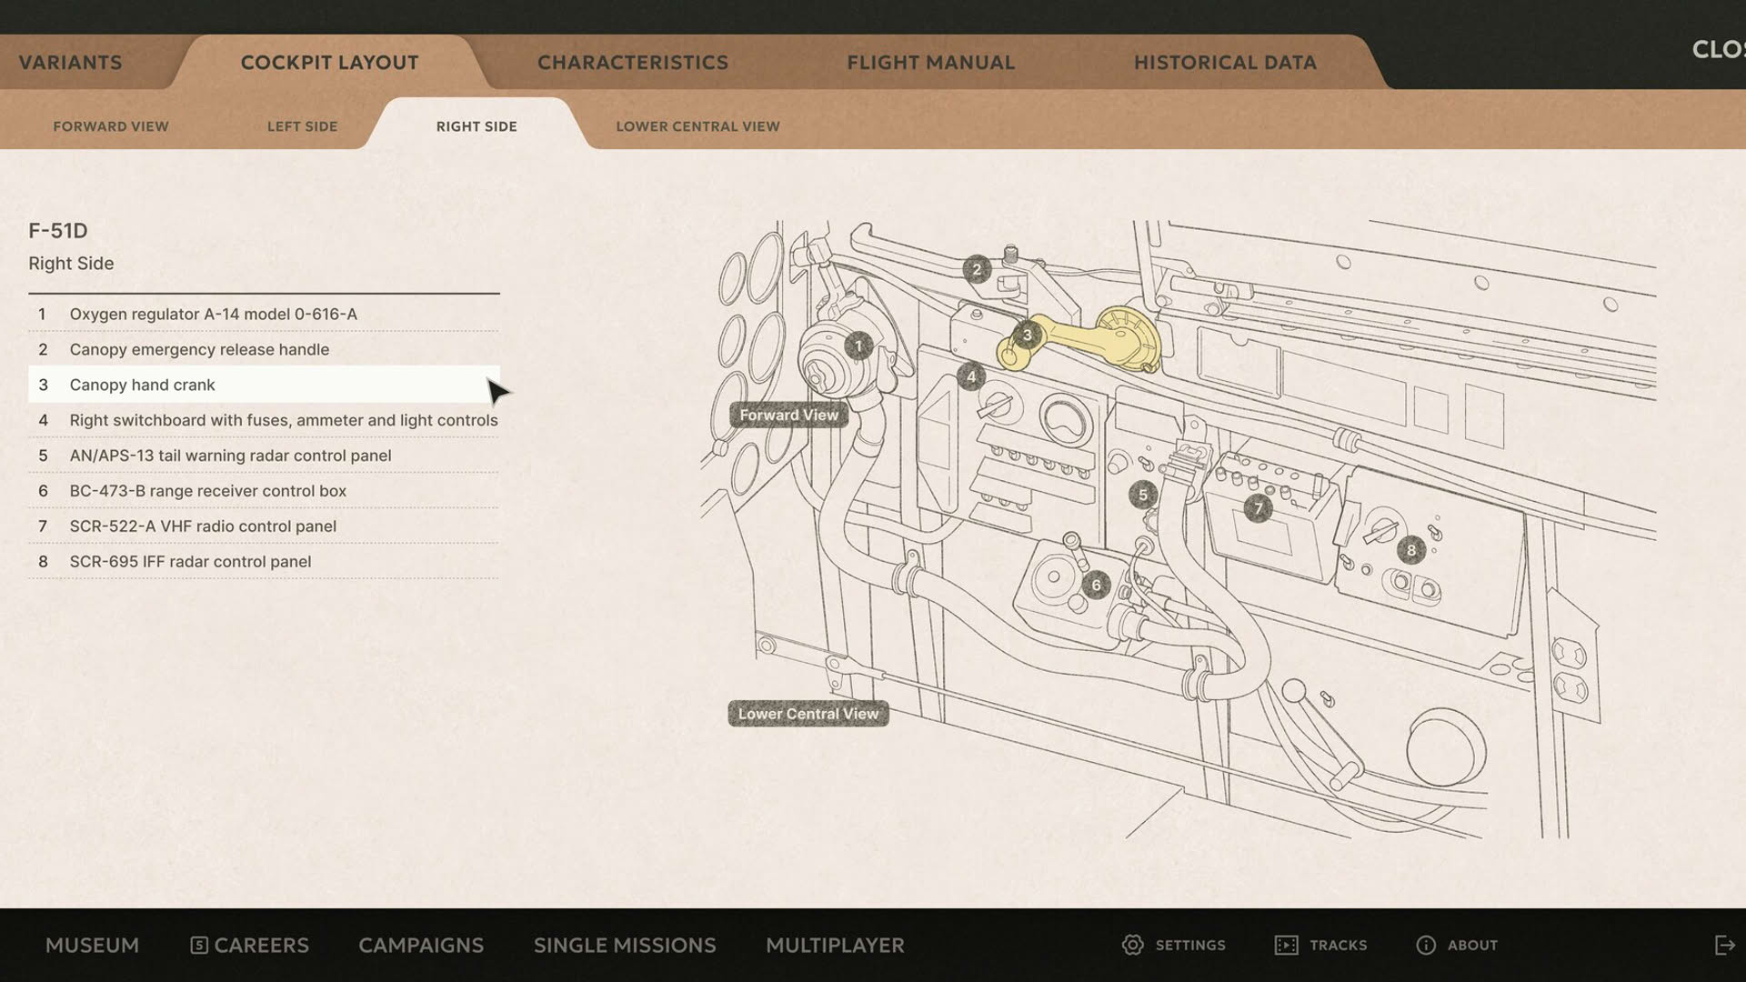Click marker 3 on the highlighted hand crank
This screenshot has width=1746, height=982.
(1027, 335)
